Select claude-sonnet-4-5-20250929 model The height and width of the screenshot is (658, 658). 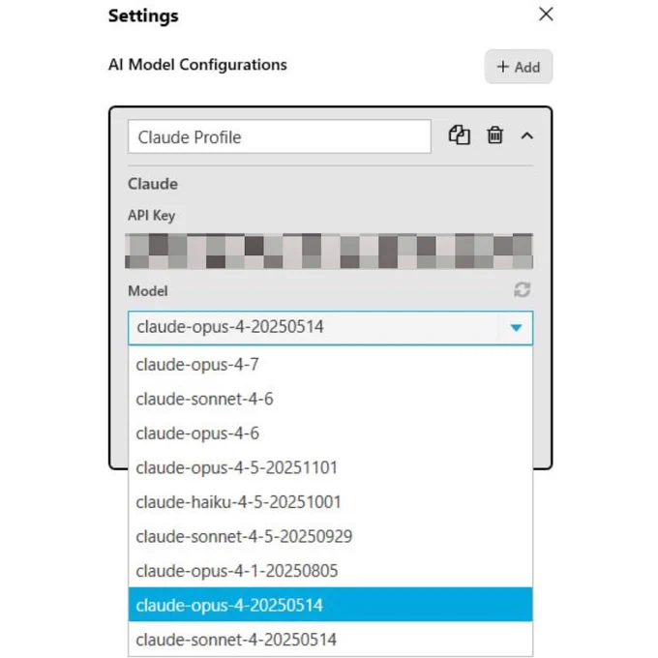(x=330, y=536)
